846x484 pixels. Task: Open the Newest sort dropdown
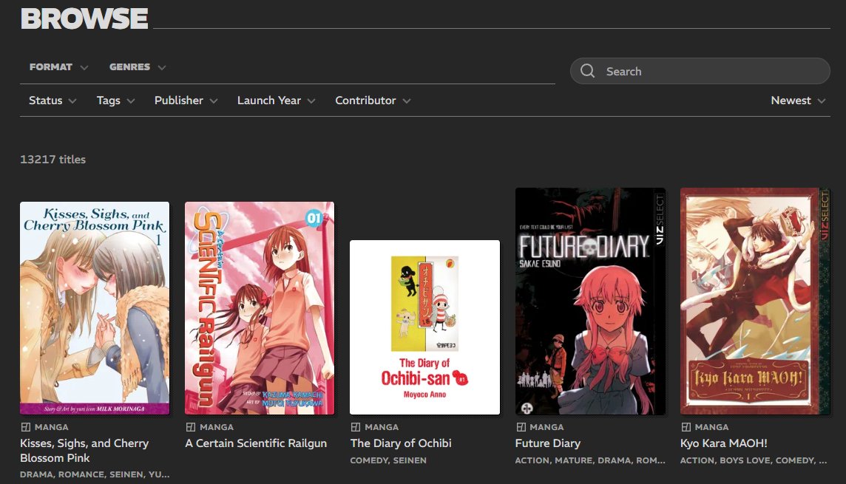point(798,100)
